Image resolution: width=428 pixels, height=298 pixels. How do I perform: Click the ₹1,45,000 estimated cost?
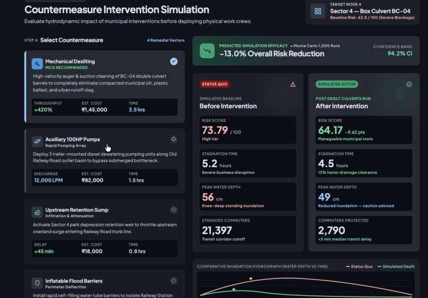click(94, 110)
